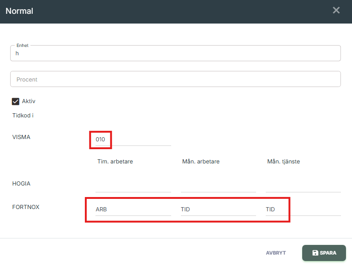
Task: Click the SPARA save button
Action: [x=324, y=253]
